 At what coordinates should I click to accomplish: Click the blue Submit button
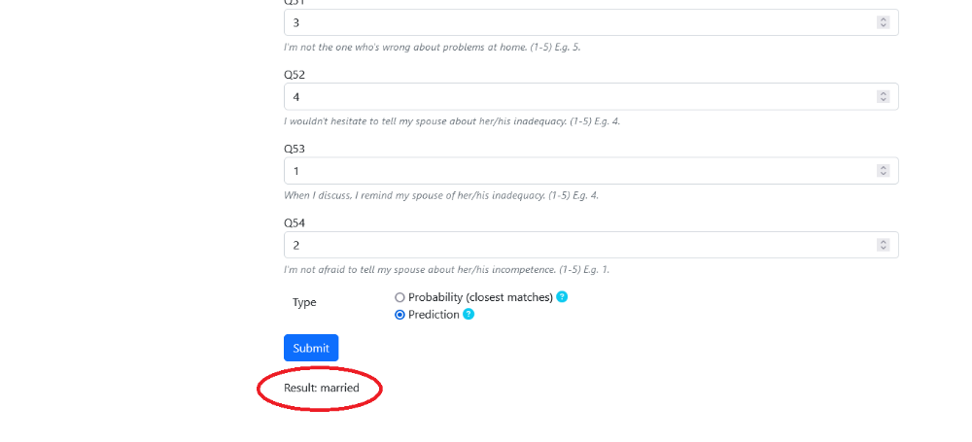[x=311, y=348]
